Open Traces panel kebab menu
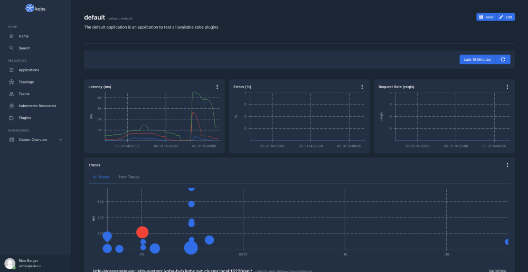Viewport: 528px width, 272px height. (x=507, y=165)
